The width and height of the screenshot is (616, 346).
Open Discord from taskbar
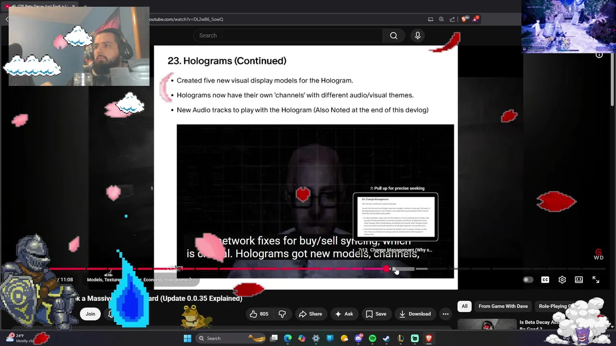point(359,338)
